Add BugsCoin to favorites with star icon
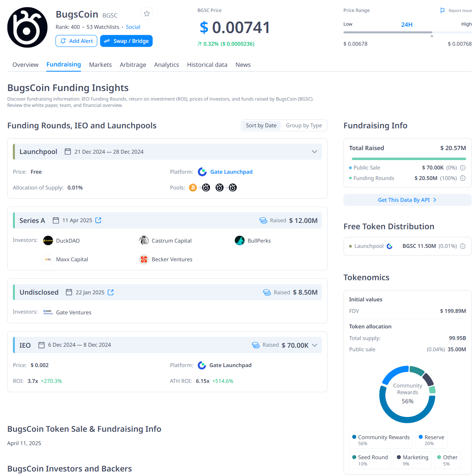473x475 pixels. pyautogui.click(x=147, y=14)
